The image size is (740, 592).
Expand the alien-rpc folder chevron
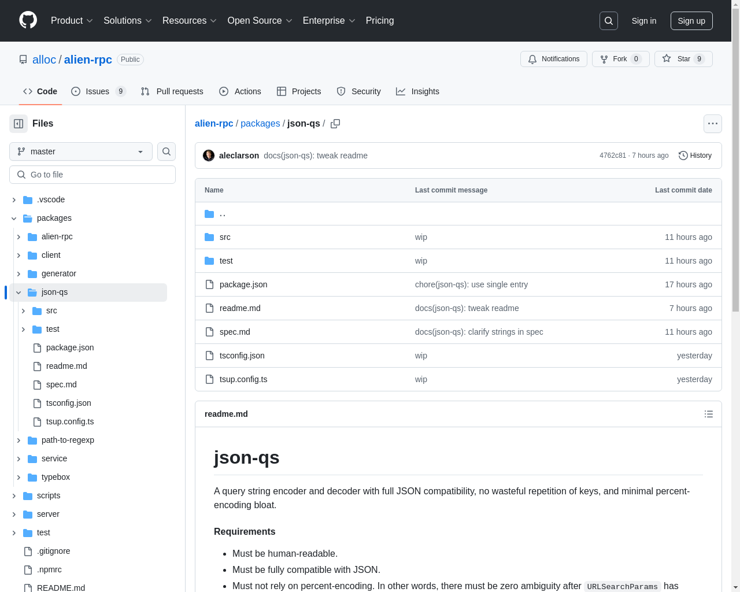18,236
